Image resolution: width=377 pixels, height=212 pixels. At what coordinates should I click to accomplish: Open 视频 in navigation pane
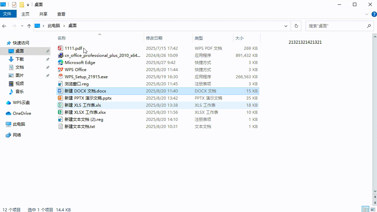(x=19, y=84)
